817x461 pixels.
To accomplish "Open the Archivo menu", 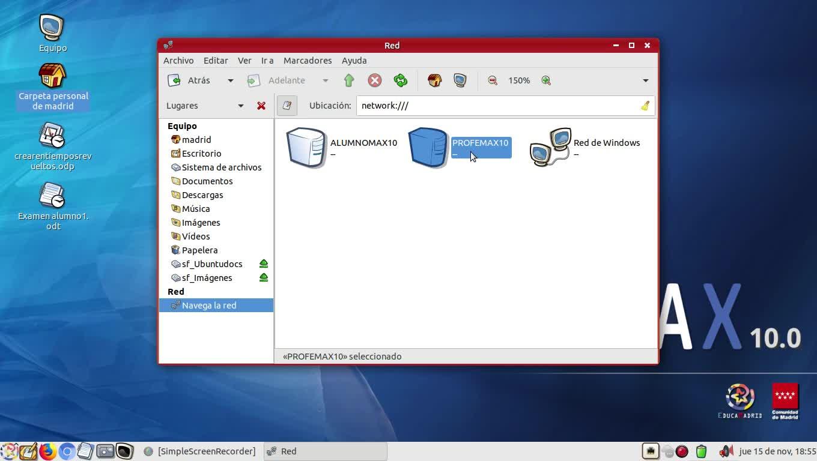I will (x=178, y=61).
